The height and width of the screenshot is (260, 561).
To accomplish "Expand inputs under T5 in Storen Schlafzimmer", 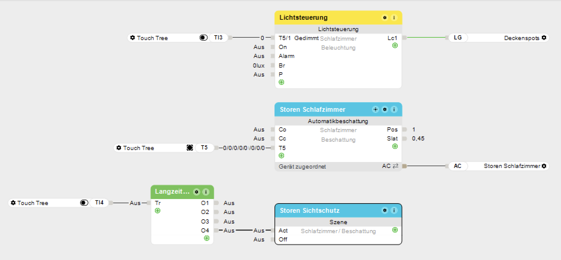I will tap(281, 156).
